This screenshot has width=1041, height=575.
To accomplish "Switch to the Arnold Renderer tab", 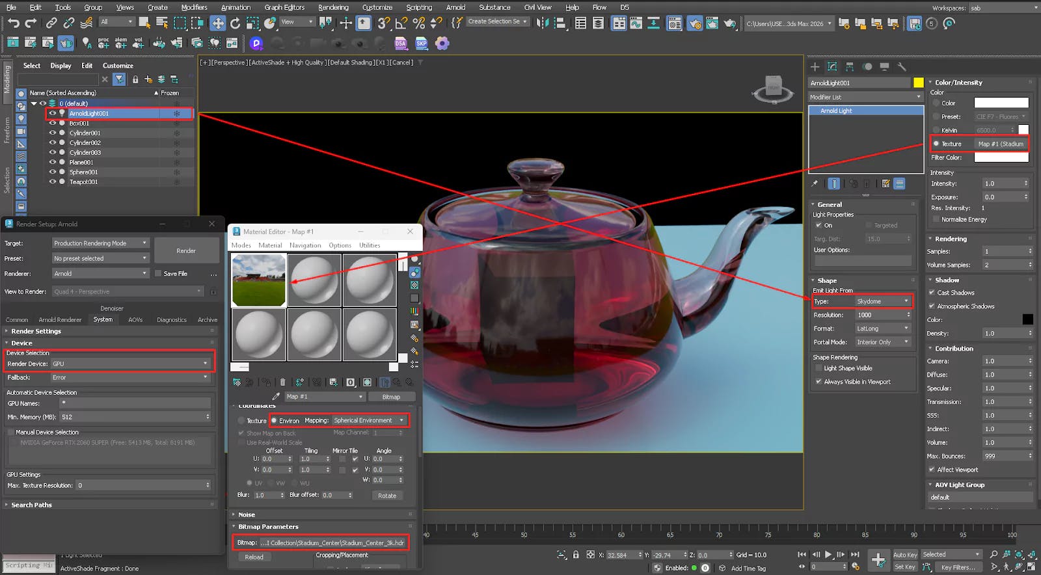I will 60,319.
